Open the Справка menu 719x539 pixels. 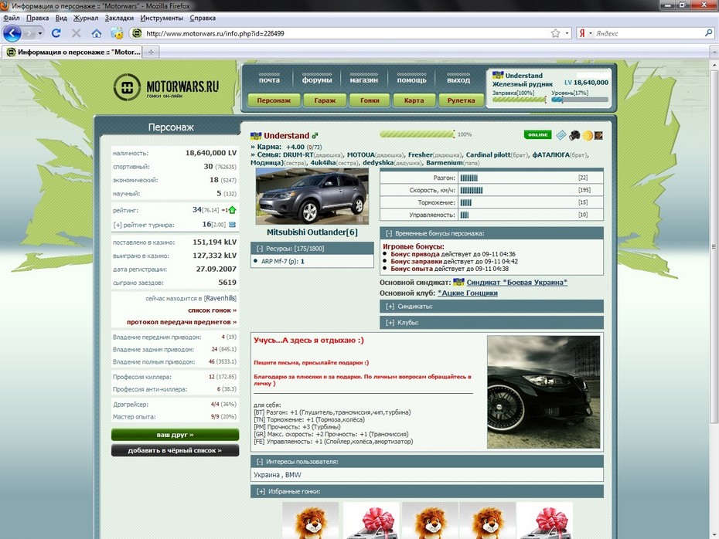point(203,18)
